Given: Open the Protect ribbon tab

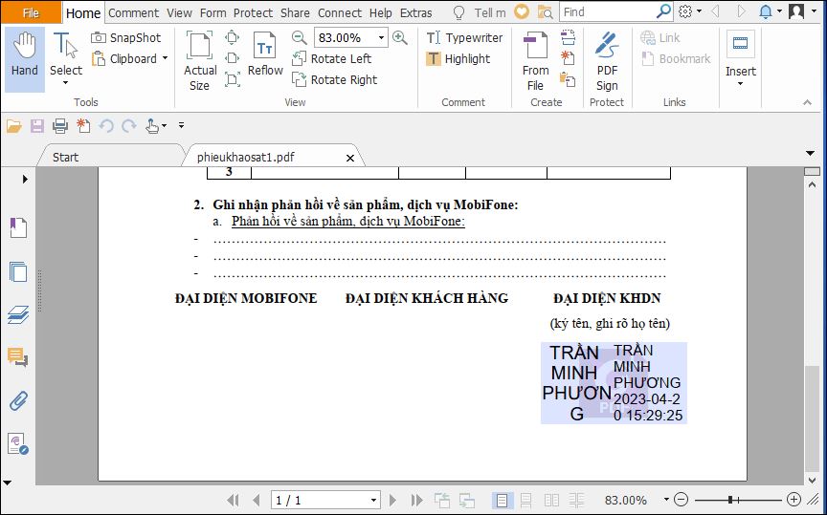Looking at the screenshot, I should pos(253,12).
